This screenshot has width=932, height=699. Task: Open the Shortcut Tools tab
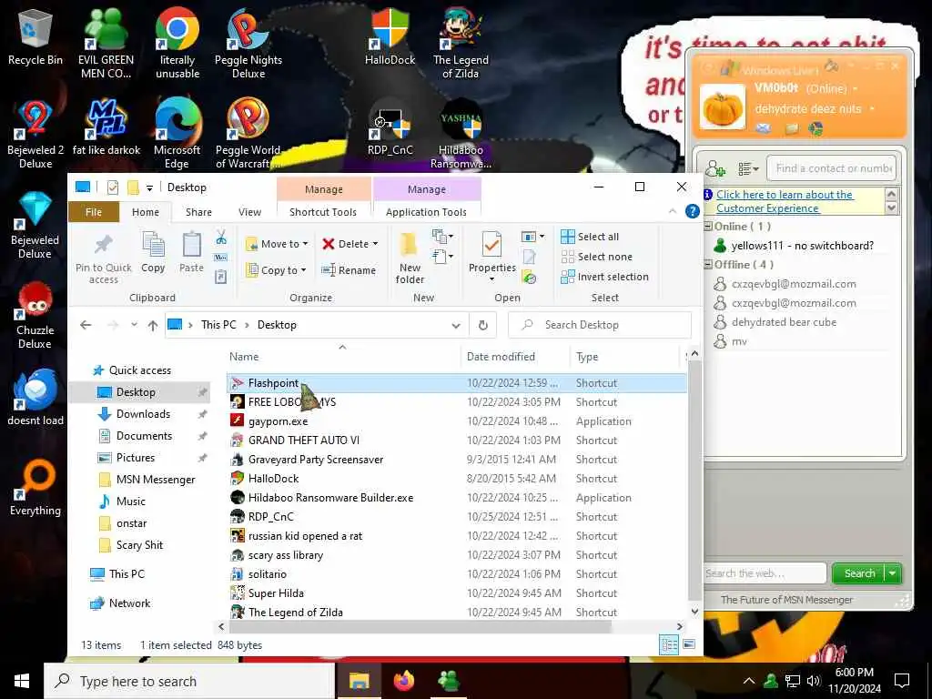[323, 211]
